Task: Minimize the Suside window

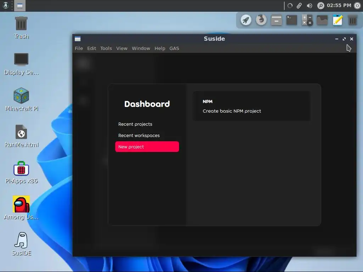Action: pos(337,39)
